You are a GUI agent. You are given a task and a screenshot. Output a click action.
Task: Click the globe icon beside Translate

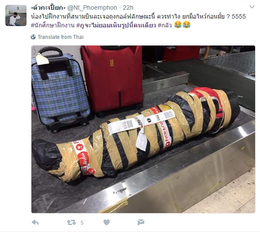coord(33,37)
